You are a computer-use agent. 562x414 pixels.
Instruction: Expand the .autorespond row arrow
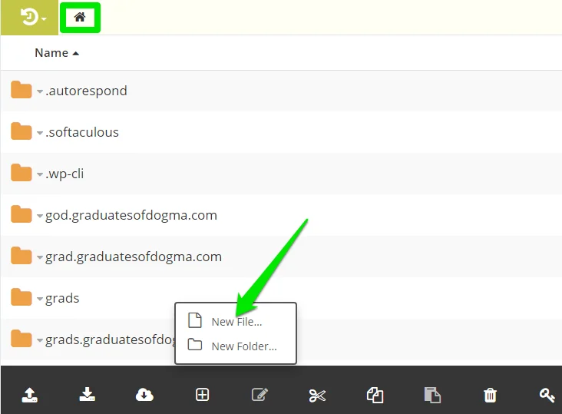(x=40, y=91)
